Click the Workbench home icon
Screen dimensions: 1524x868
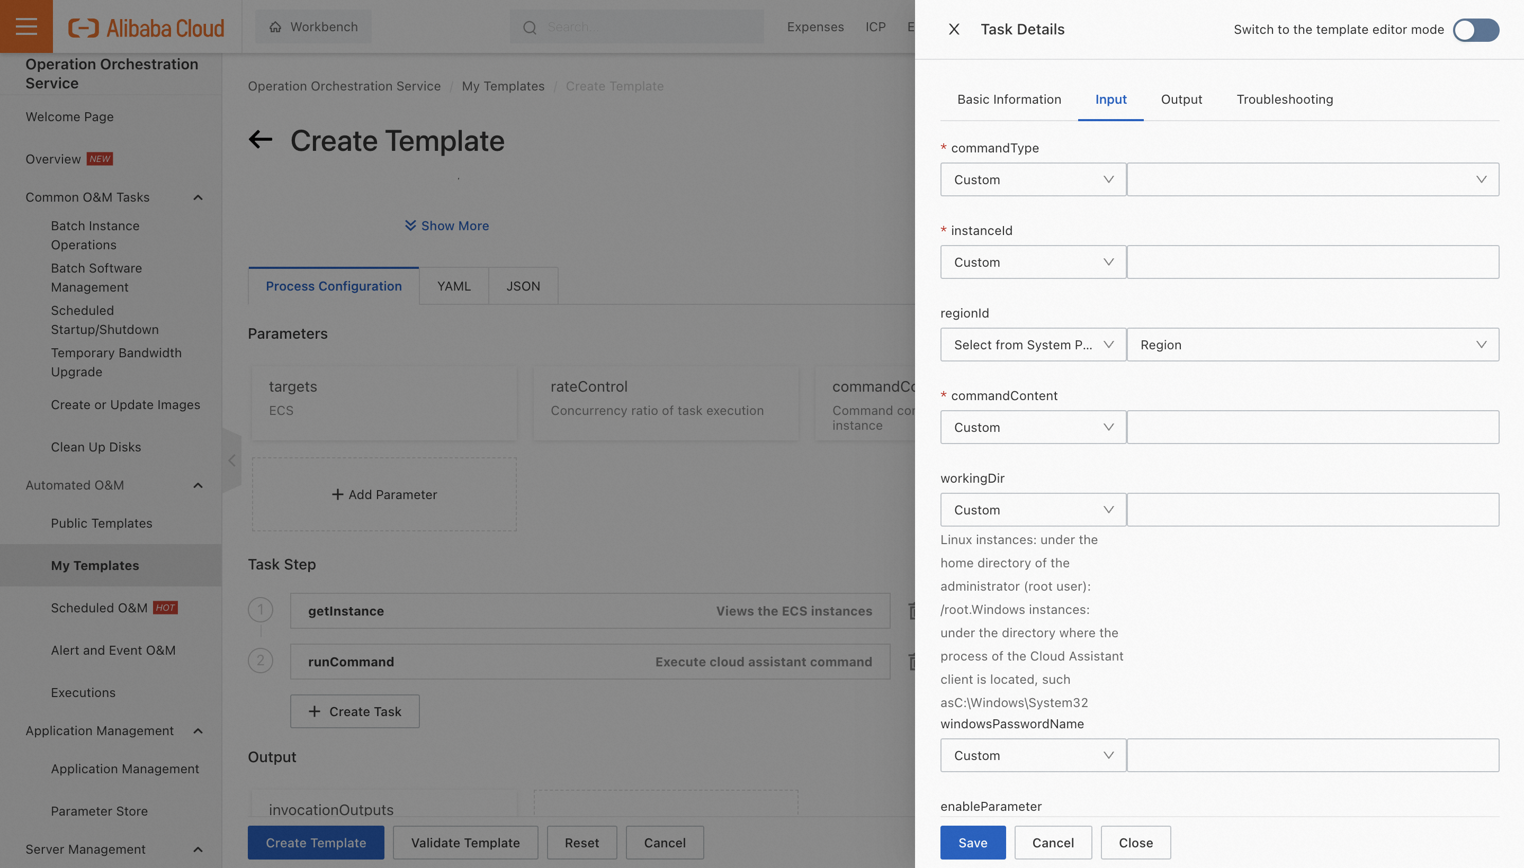pyautogui.click(x=275, y=27)
